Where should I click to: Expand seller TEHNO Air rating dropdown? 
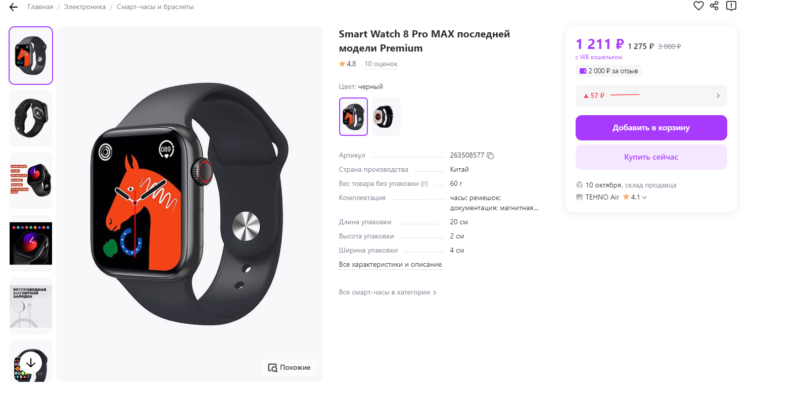coord(644,198)
